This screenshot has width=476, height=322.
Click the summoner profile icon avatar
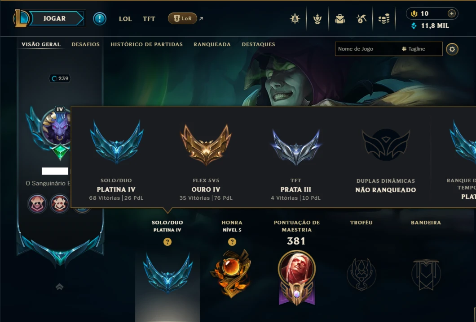pos(57,127)
